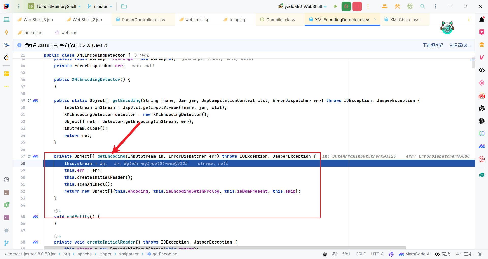Screen dimensions: 488x259
Task: Open the Terminal tool window
Action: tap(6, 218)
